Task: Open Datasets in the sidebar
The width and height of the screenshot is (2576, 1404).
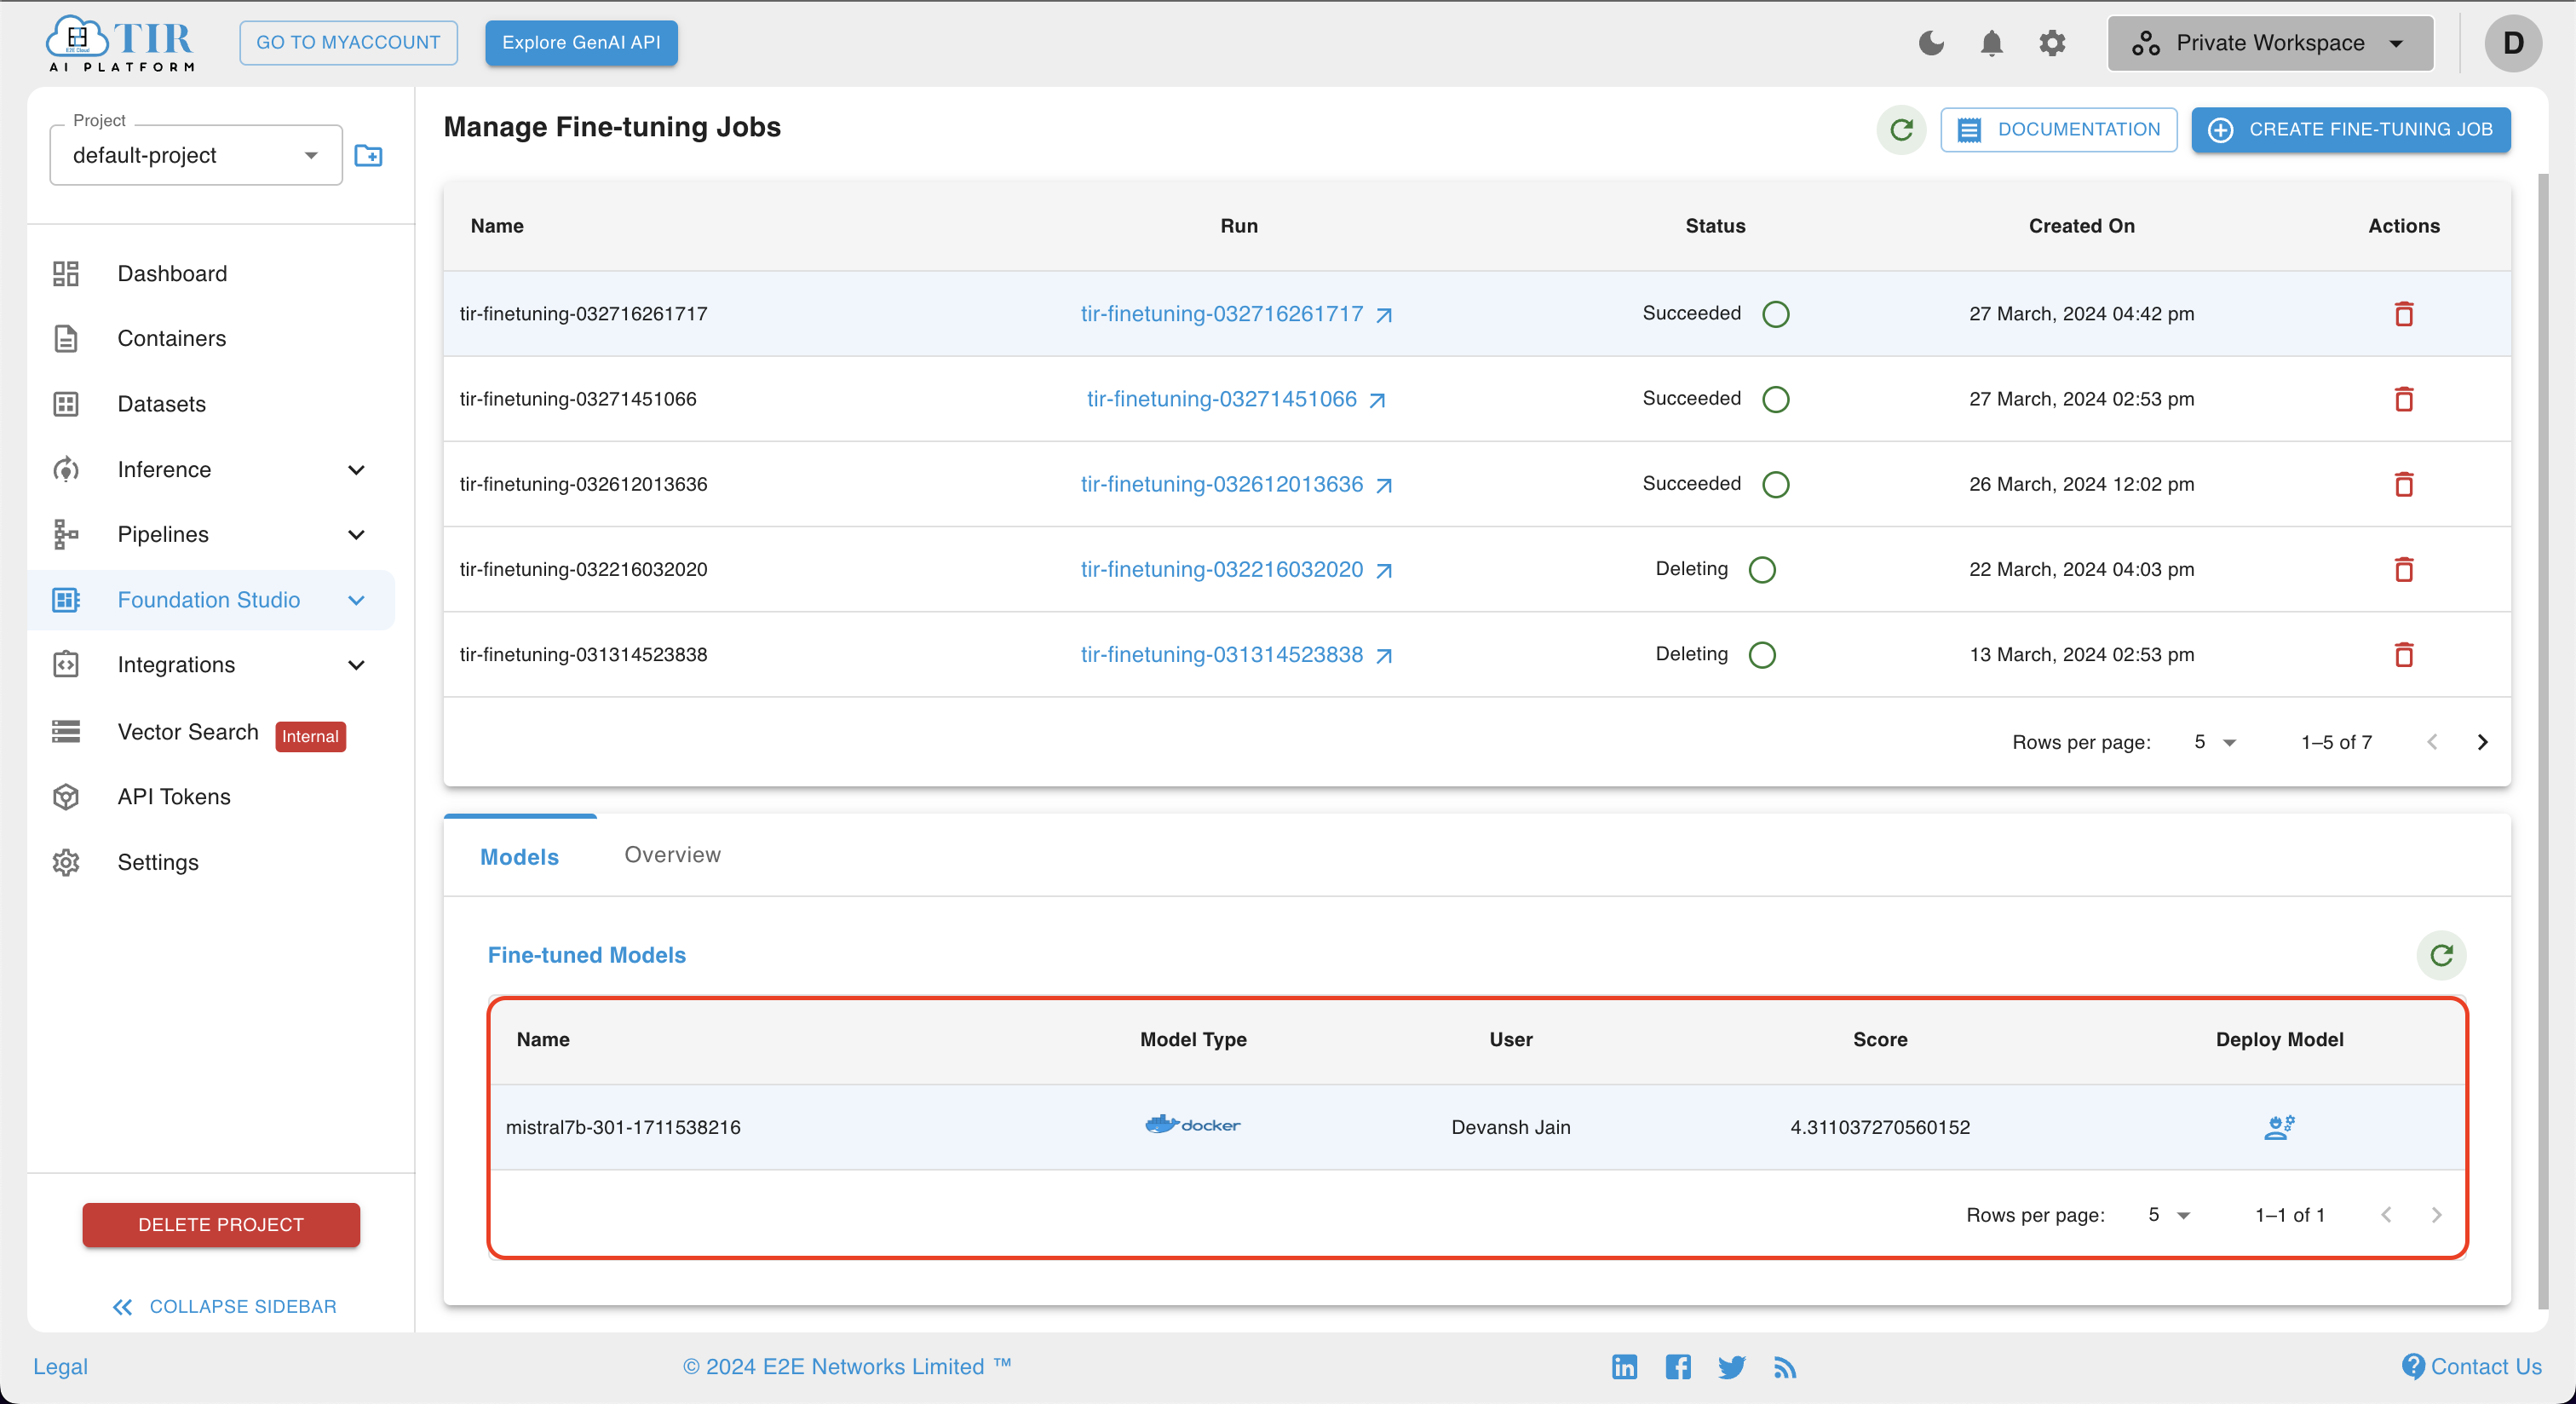Action: (211, 404)
